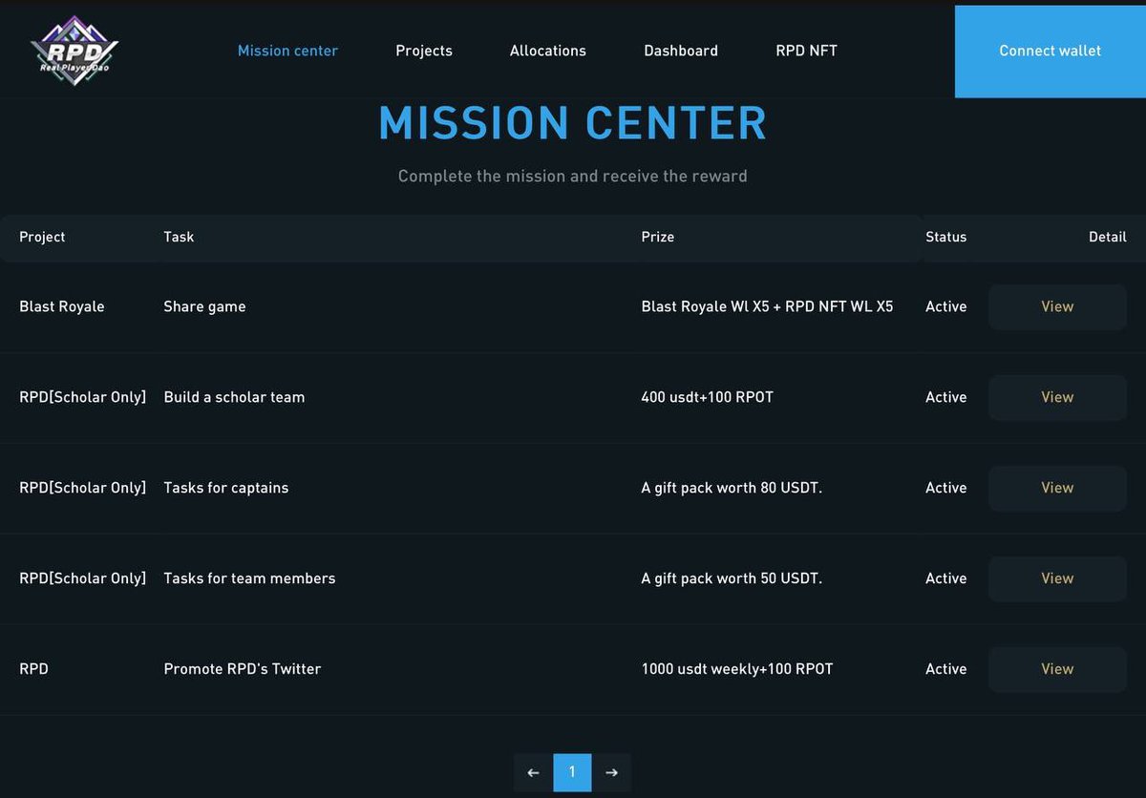Click RPD[Scholar Only] in Tasks for captains row
The width and height of the screenshot is (1146, 798).
pyautogui.click(x=83, y=488)
